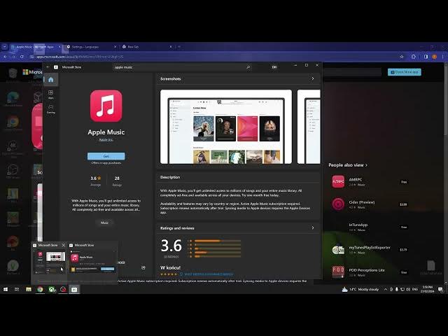Expand the Screenshots section chevron
The width and height of the screenshot is (448, 336).
click(x=313, y=79)
